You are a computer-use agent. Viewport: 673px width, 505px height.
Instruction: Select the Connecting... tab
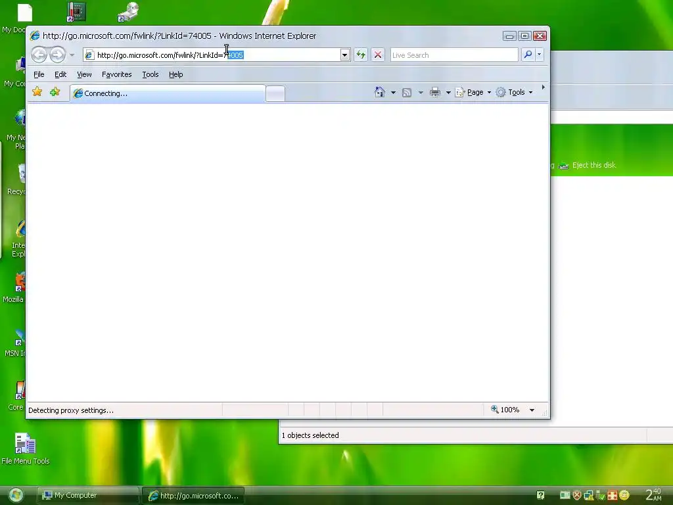[x=168, y=93]
